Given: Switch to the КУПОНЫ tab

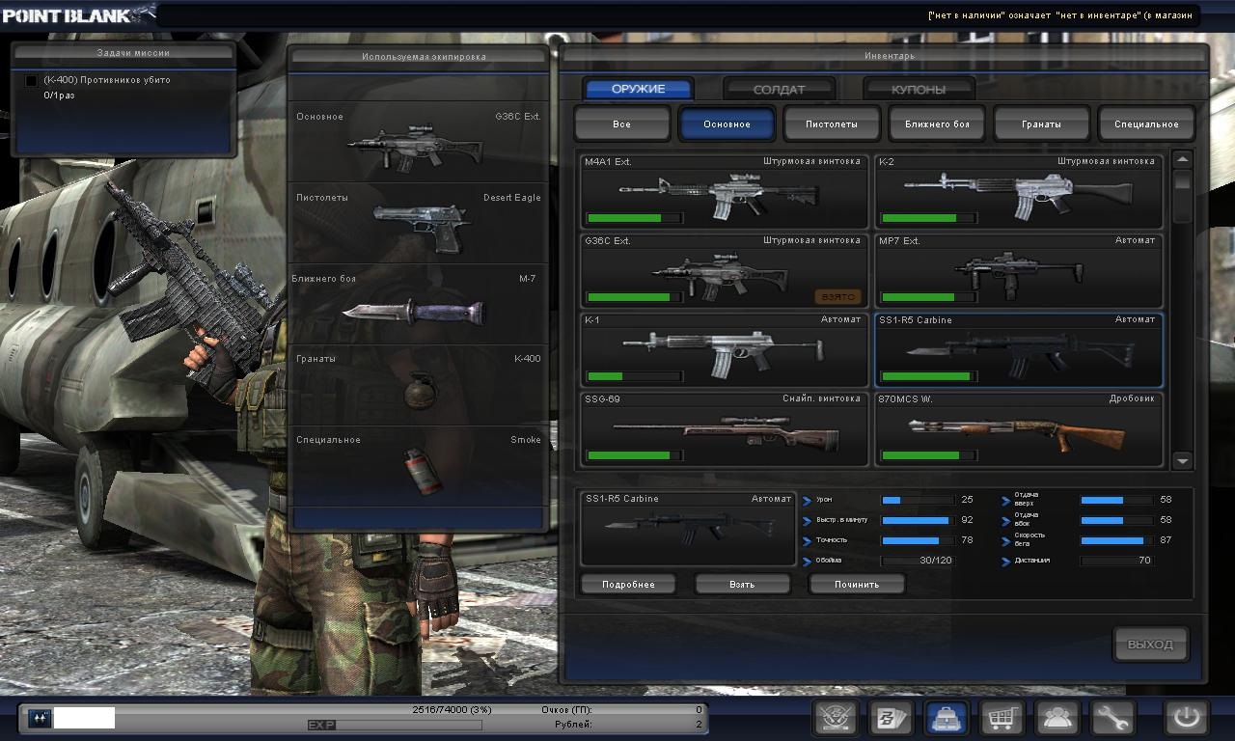Looking at the screenshot, I should [x=919, y=90].
